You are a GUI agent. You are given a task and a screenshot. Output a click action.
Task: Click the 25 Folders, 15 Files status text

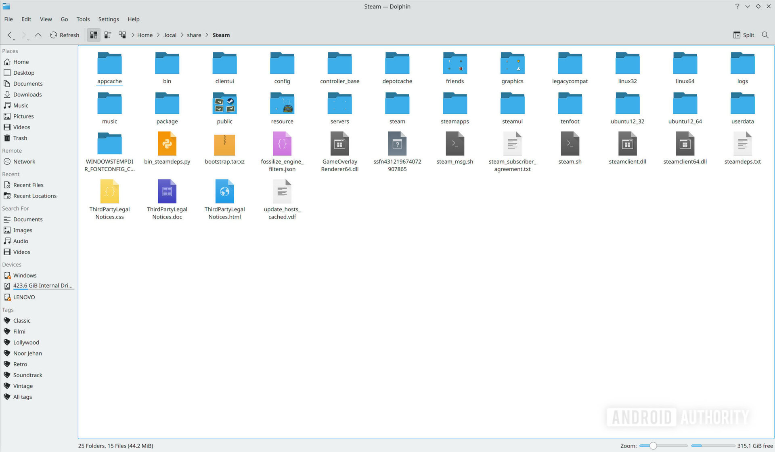[115, 446]
